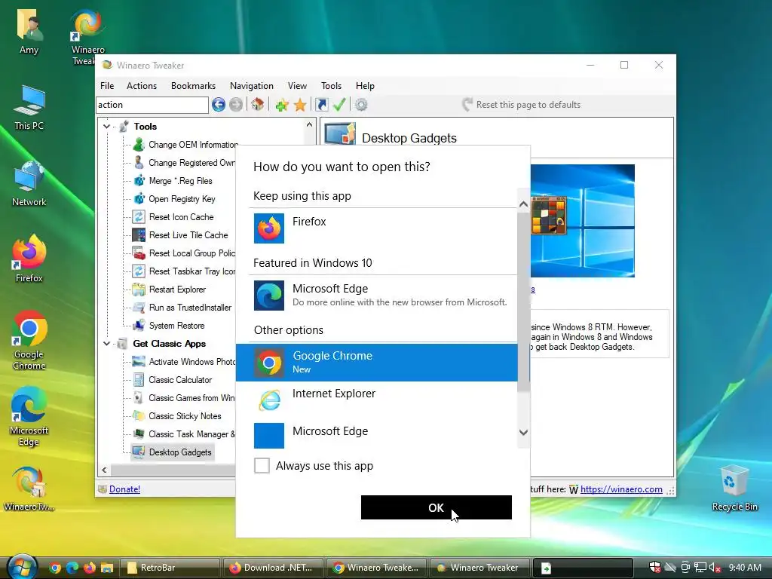Image resolution: width=772 pixels, height=579 pixels.
Task: Click the Forward navigation arrow in Winaero toolbar
Action: tap(236, 104)
